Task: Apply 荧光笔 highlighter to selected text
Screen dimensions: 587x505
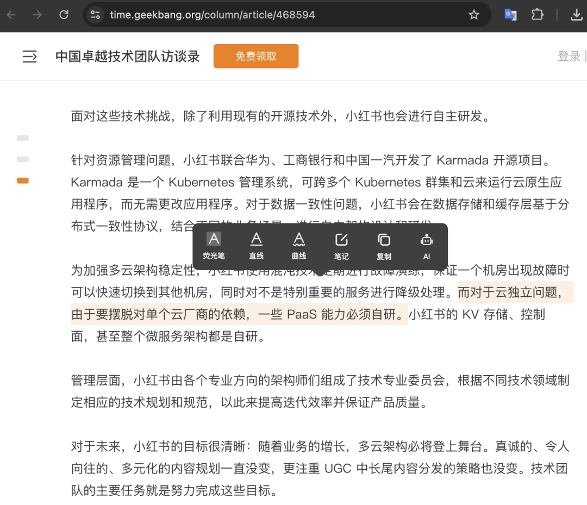Action: (x=214, y=246)
